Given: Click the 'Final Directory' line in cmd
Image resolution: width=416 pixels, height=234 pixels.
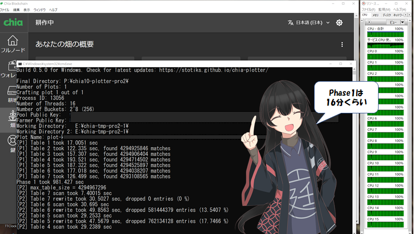Looking at the screenshot, I should [72, 81].
